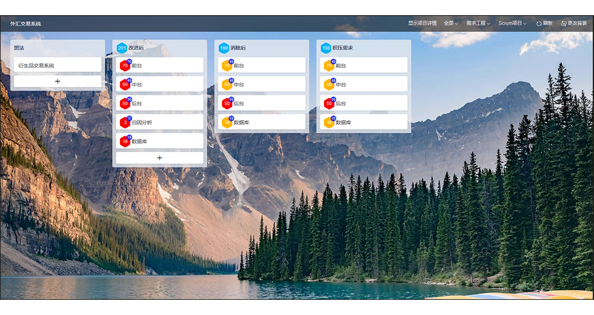This screenshot has height=315, width=594.
Task: Click the 更改背景 change background icon
Action: coord(564,24)
